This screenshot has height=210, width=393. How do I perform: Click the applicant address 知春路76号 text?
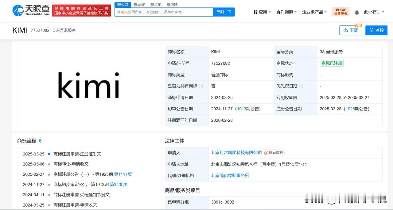pos(259,164)
